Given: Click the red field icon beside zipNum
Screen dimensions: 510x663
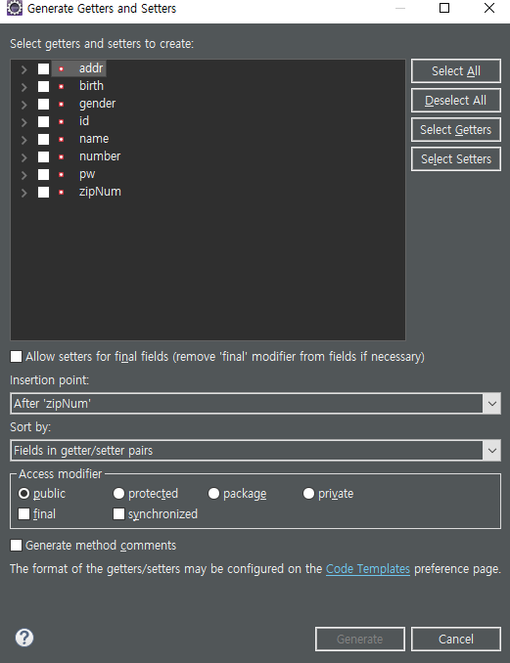Looking at the screenshot, I should coord(62,192).
